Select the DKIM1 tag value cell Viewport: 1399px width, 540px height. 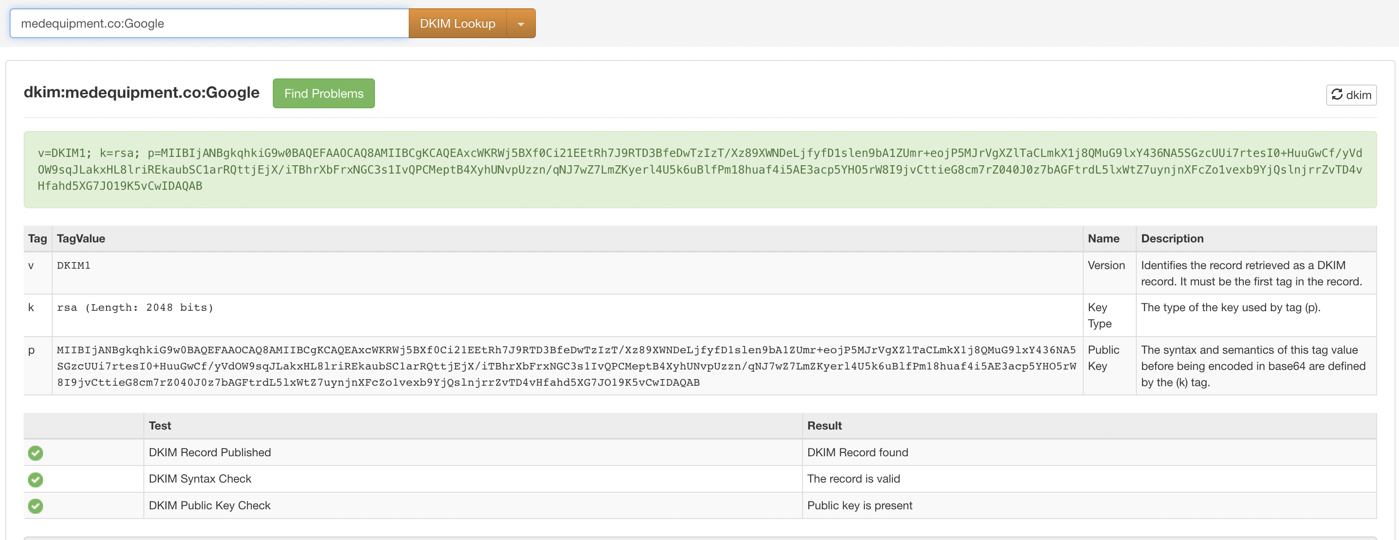567,273
